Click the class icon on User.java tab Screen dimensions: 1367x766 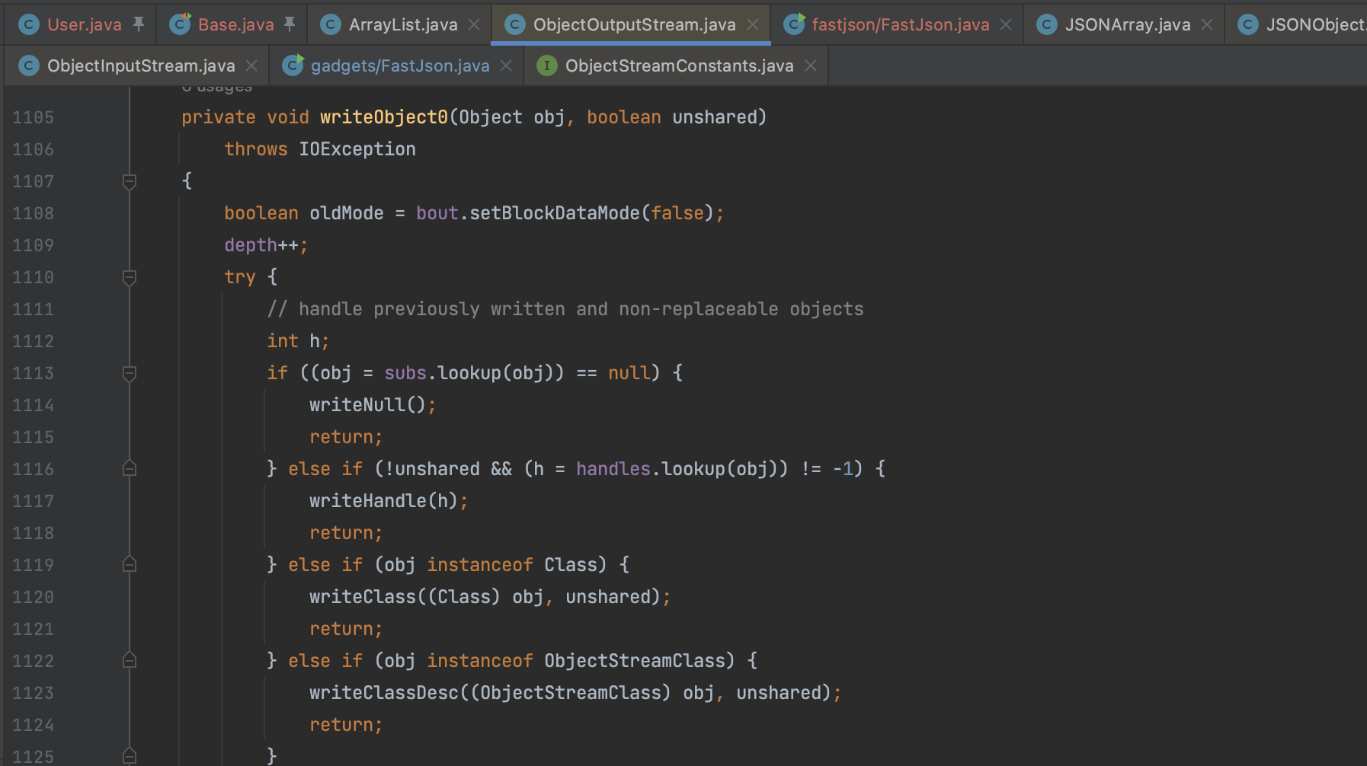(28, 24)
